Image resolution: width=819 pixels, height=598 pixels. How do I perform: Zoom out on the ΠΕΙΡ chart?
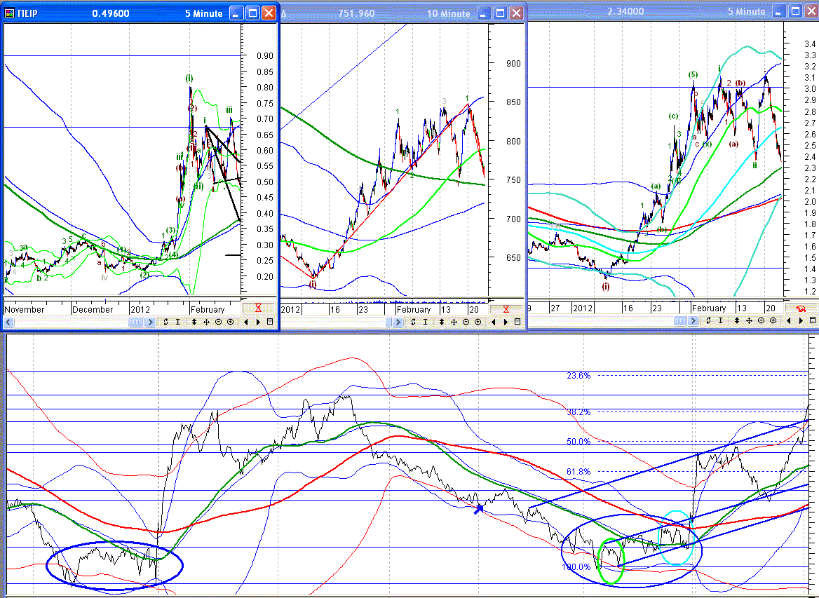click(218, 322)
